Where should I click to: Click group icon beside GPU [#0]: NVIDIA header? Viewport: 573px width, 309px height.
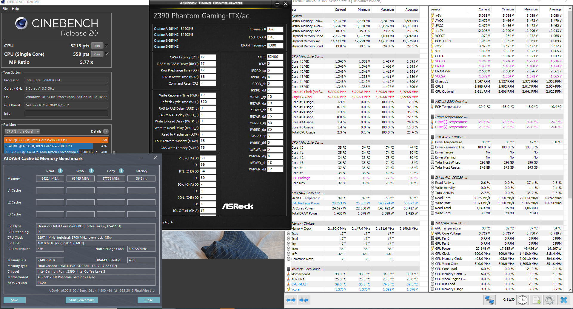[432, 223]
